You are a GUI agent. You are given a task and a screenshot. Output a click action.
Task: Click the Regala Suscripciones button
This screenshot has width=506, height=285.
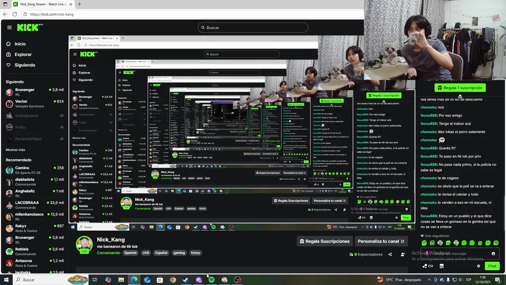click(x=325, y=241)
